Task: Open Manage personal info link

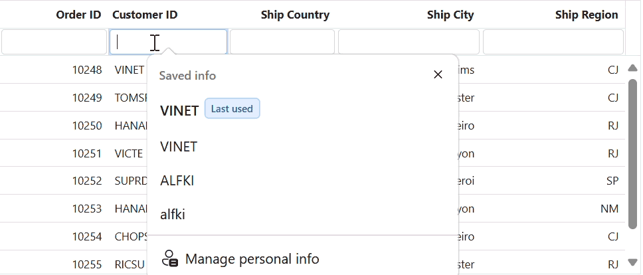Action: point(252,258)
